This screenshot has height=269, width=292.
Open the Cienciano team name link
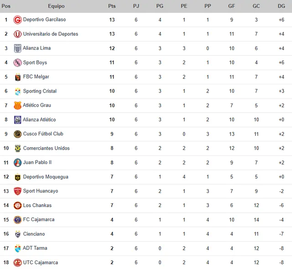coord(34,234)
